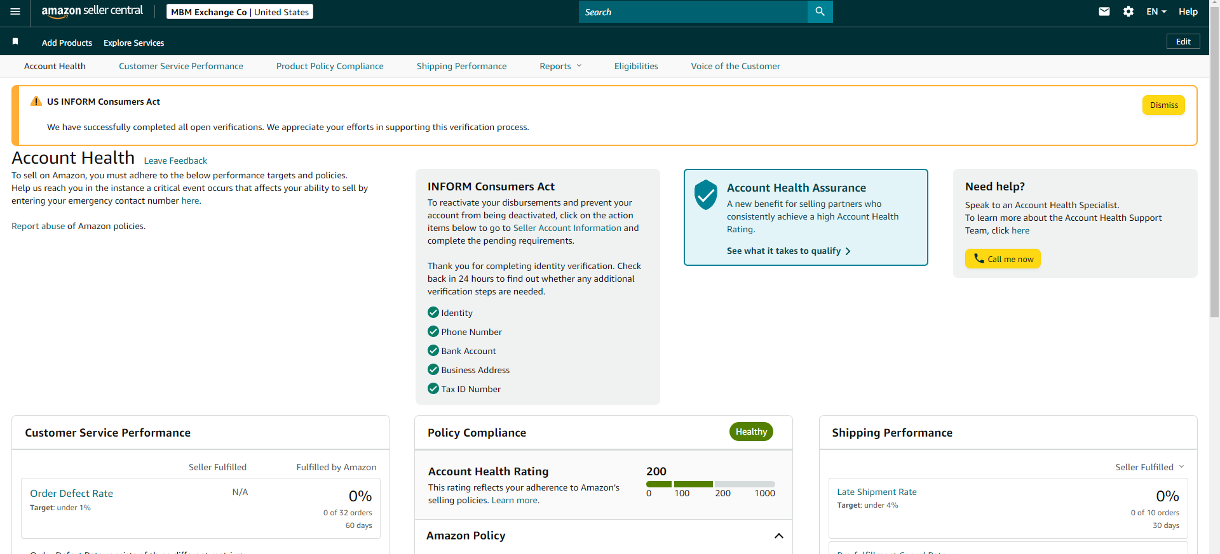Viewport: 1220px width, 554px height.
Task: Open the Order Defect Rate link
Action: tap(72, 493)
